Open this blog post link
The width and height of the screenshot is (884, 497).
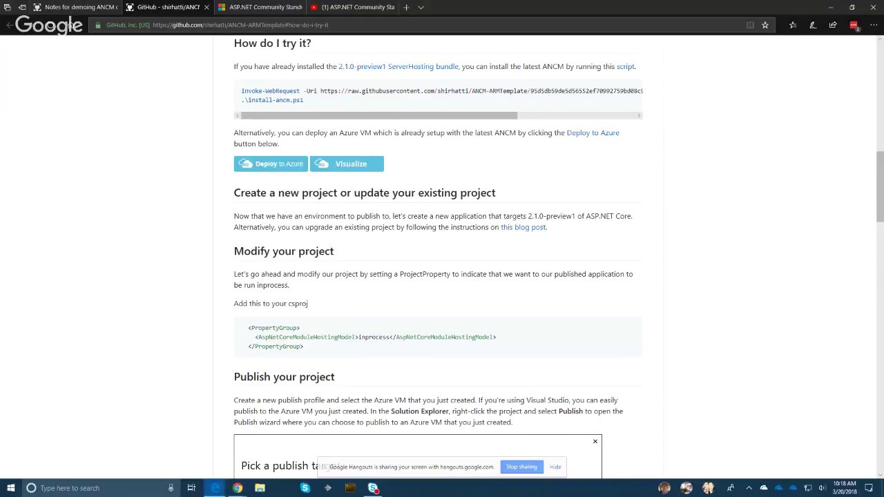pyautogui.click(x=523, y=227)
